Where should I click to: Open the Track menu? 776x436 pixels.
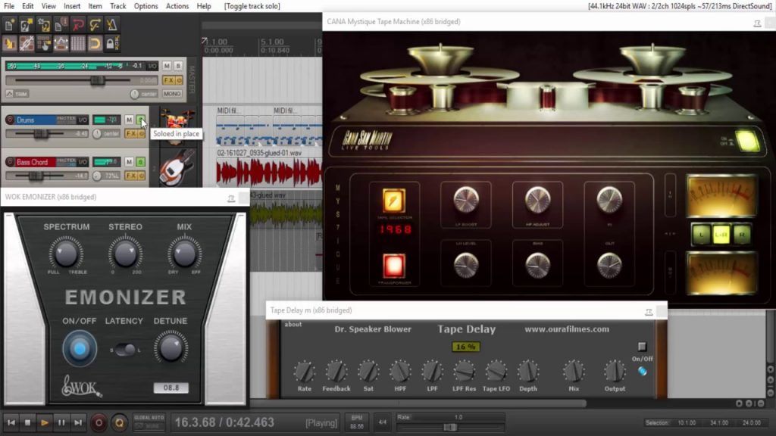(118, 6)
